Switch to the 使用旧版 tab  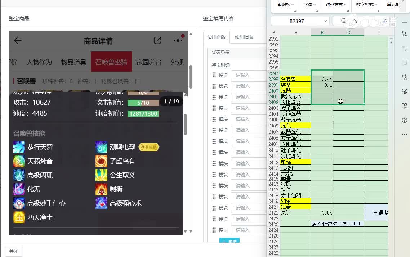click(244, 37)
